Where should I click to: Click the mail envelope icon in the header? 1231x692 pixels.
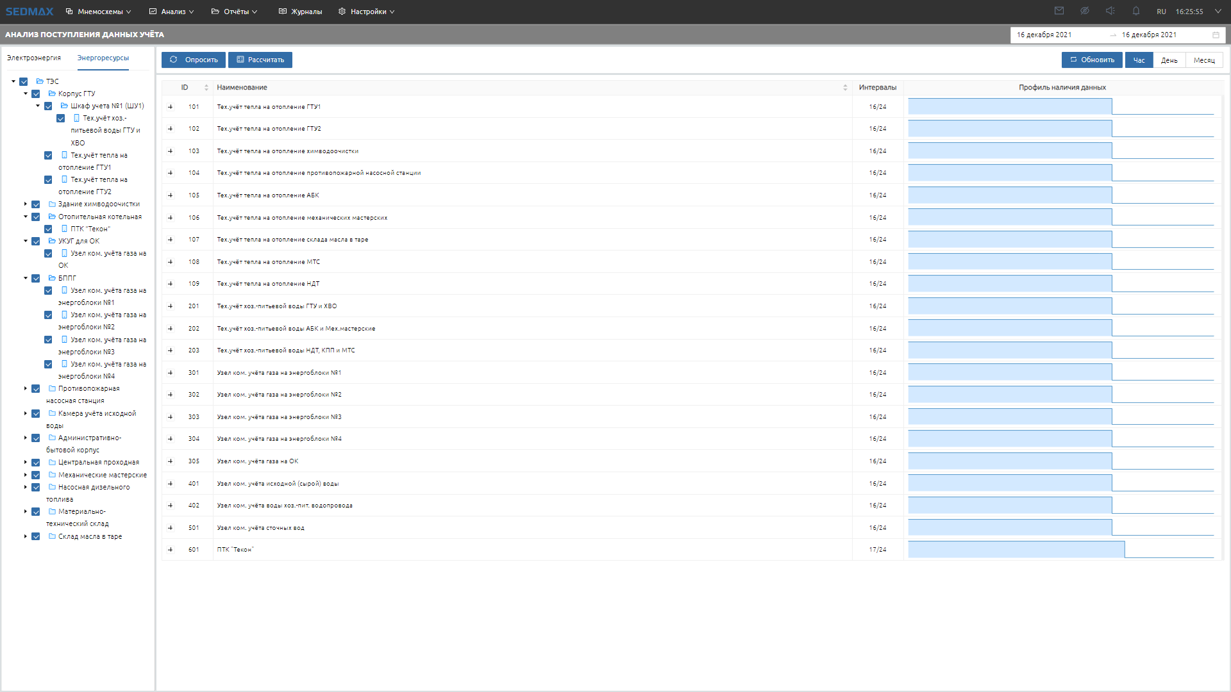(x=1059, y=11)
